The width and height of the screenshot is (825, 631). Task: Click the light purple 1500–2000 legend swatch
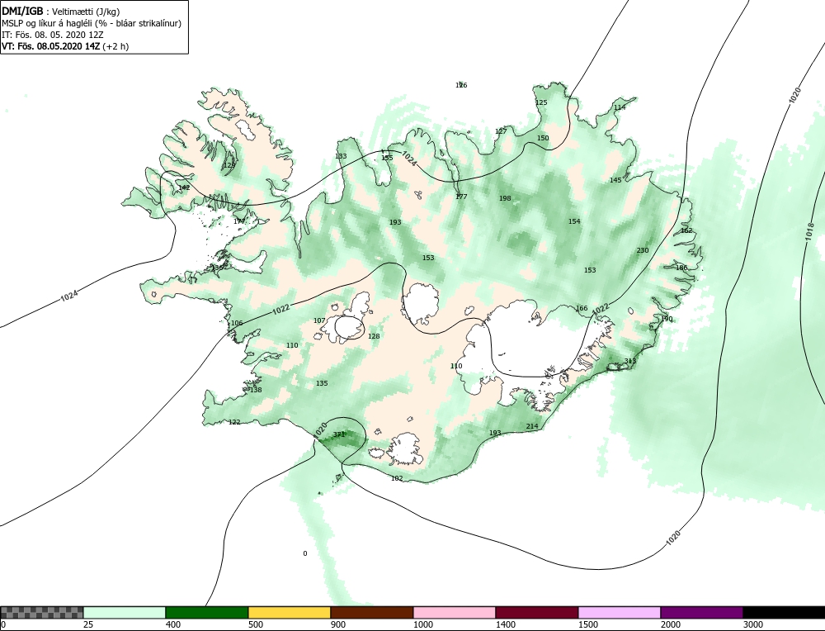pos(620,612)
